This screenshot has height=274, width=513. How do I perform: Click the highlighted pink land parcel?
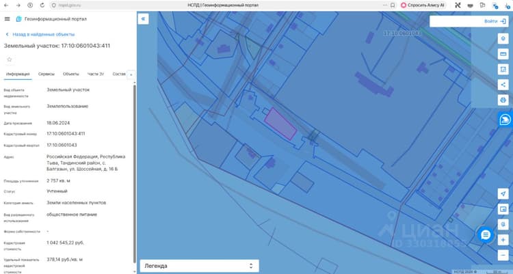pos(280,124)
